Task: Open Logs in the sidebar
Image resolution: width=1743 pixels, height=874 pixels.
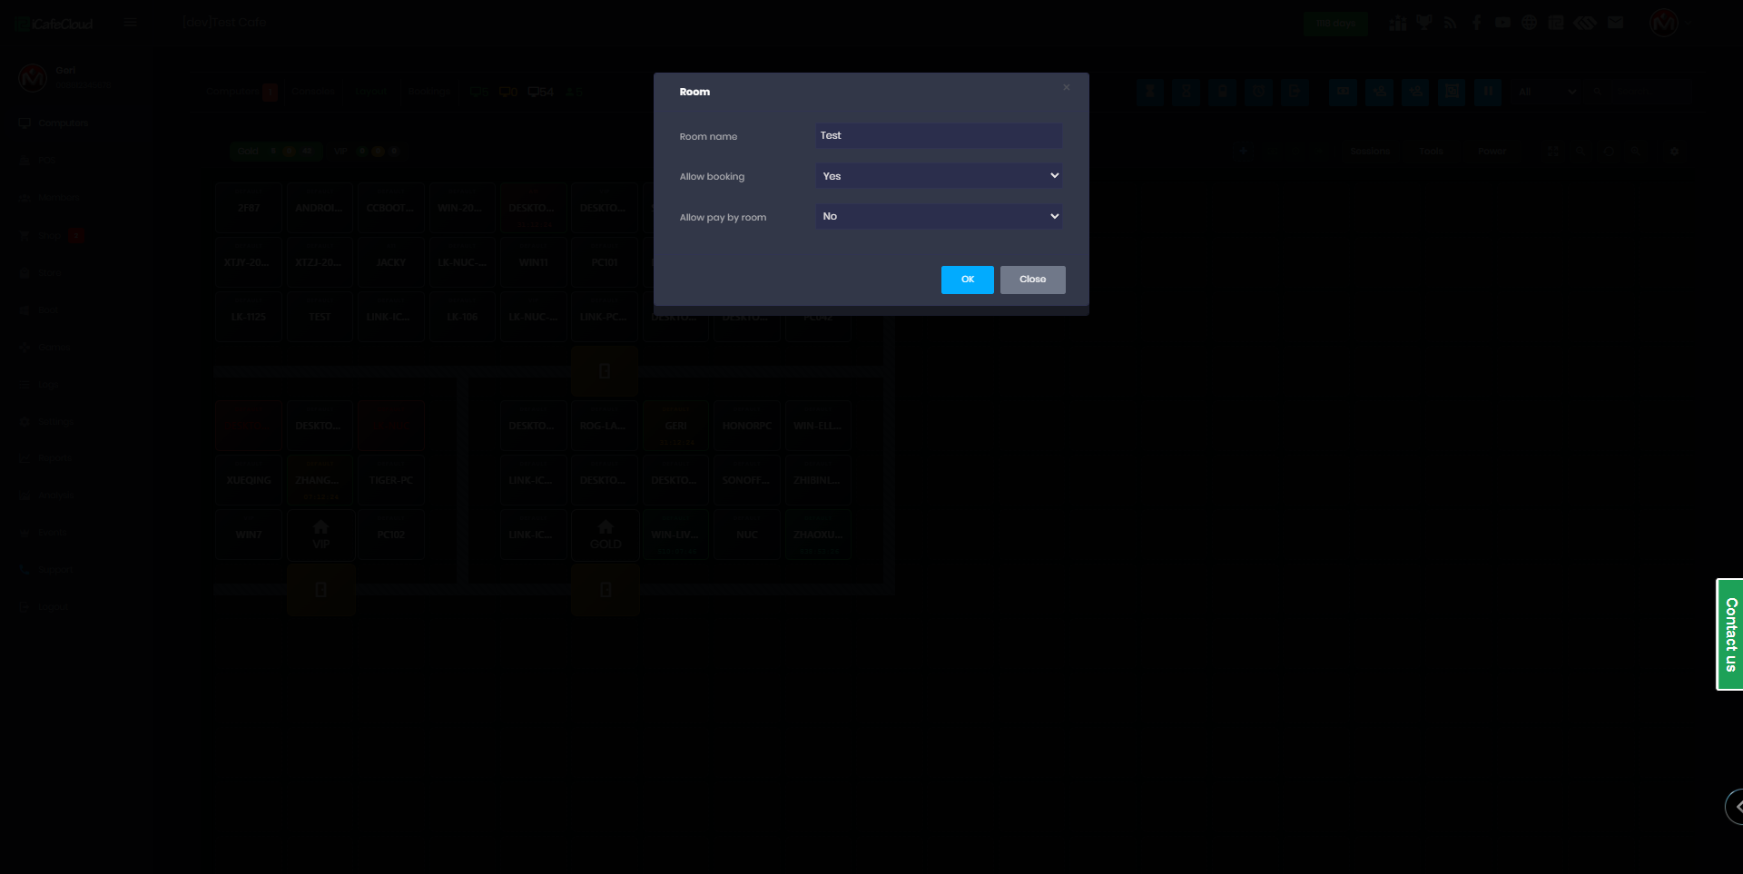Action: [x=48, y=386]
